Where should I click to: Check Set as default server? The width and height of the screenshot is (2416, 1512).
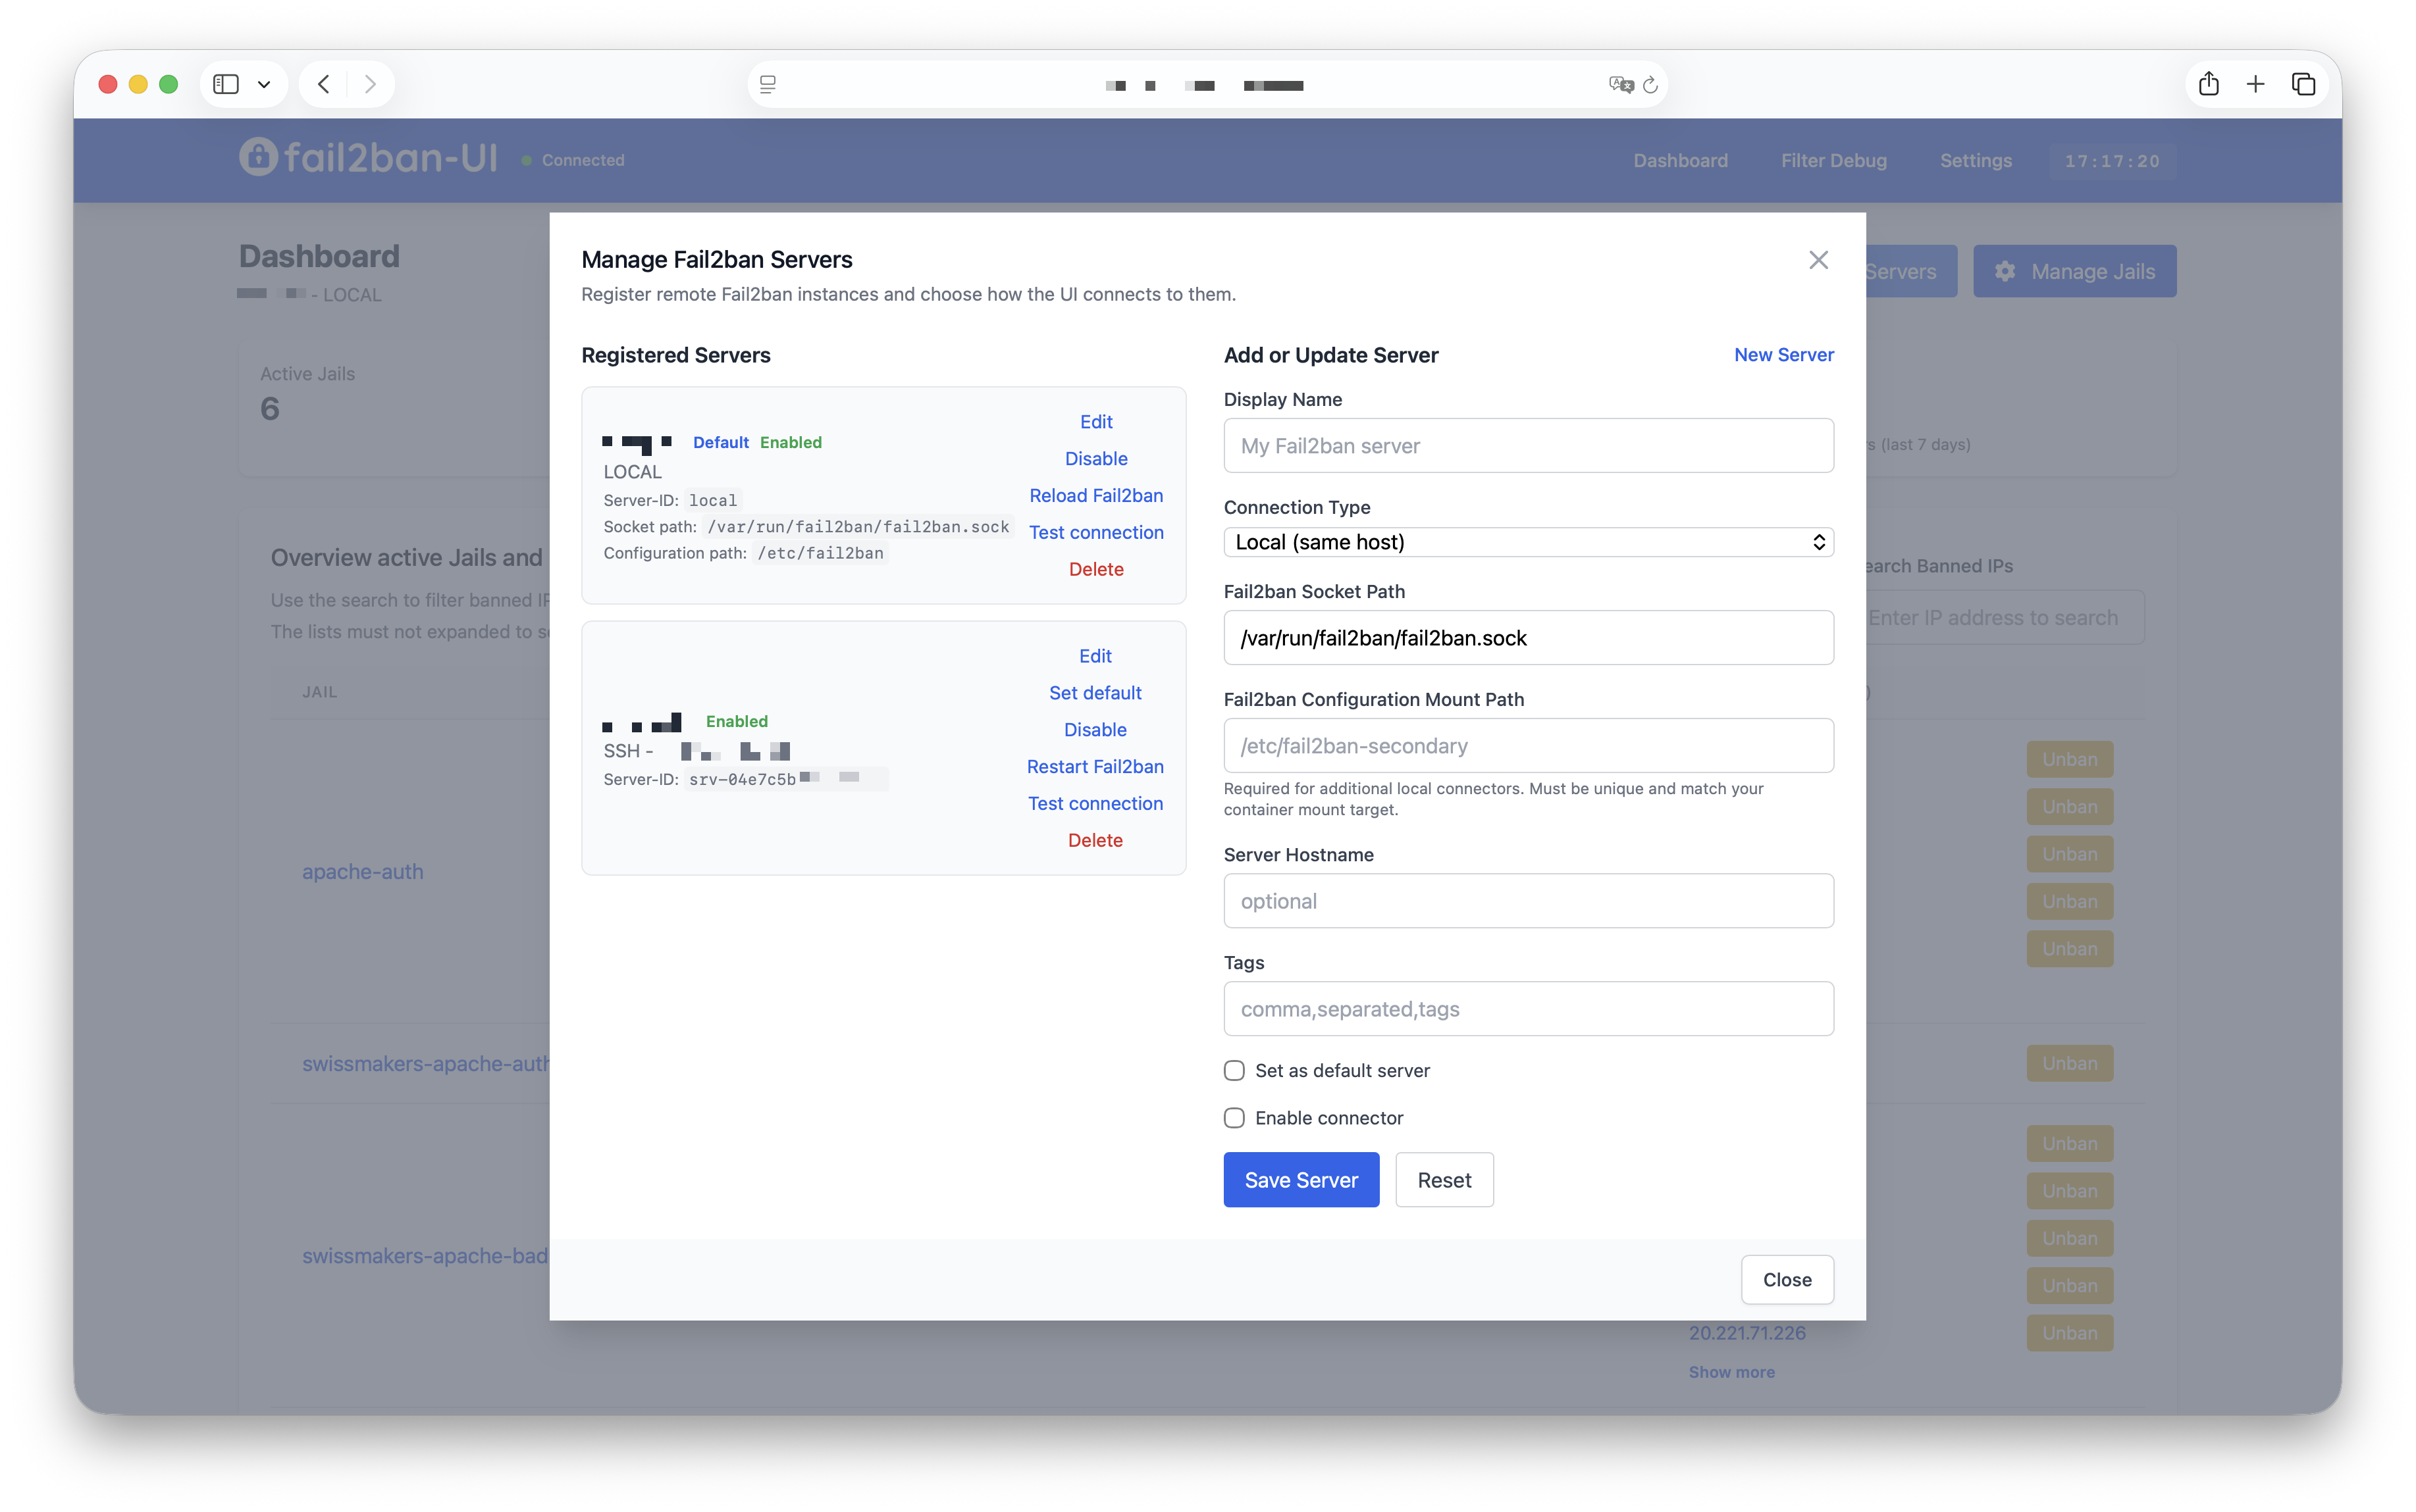click(1234, 1071)
